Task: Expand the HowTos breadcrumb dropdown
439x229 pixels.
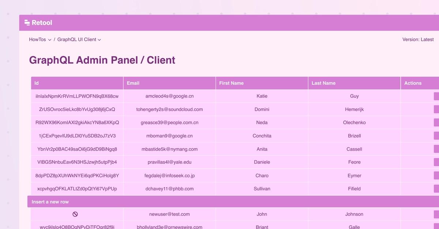Action: point(49,39)
